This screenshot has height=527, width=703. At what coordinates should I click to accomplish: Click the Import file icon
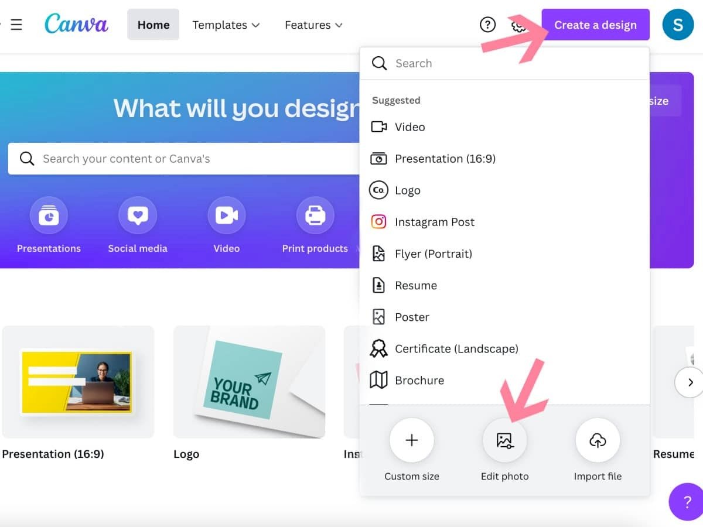coord(598,440)
